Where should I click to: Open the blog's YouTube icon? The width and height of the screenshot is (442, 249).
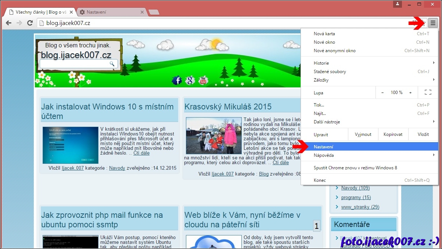(x=203, y=80)
